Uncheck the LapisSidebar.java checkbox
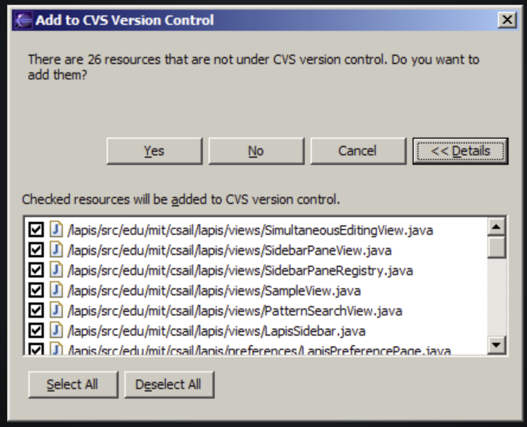 click(36, 331)
